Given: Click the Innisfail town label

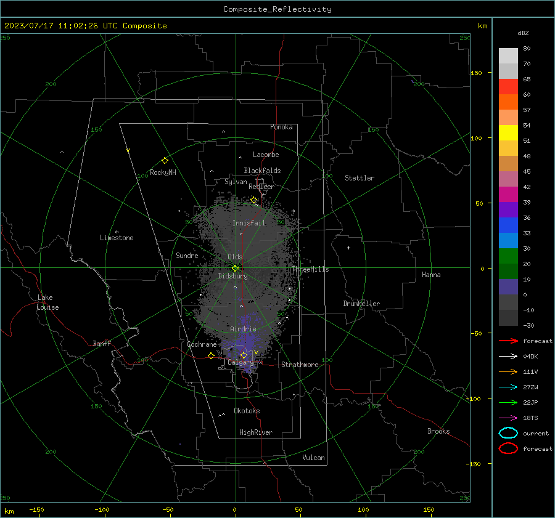Looking at the screenshot, I should pyautogui.click(x=249, y=223).
